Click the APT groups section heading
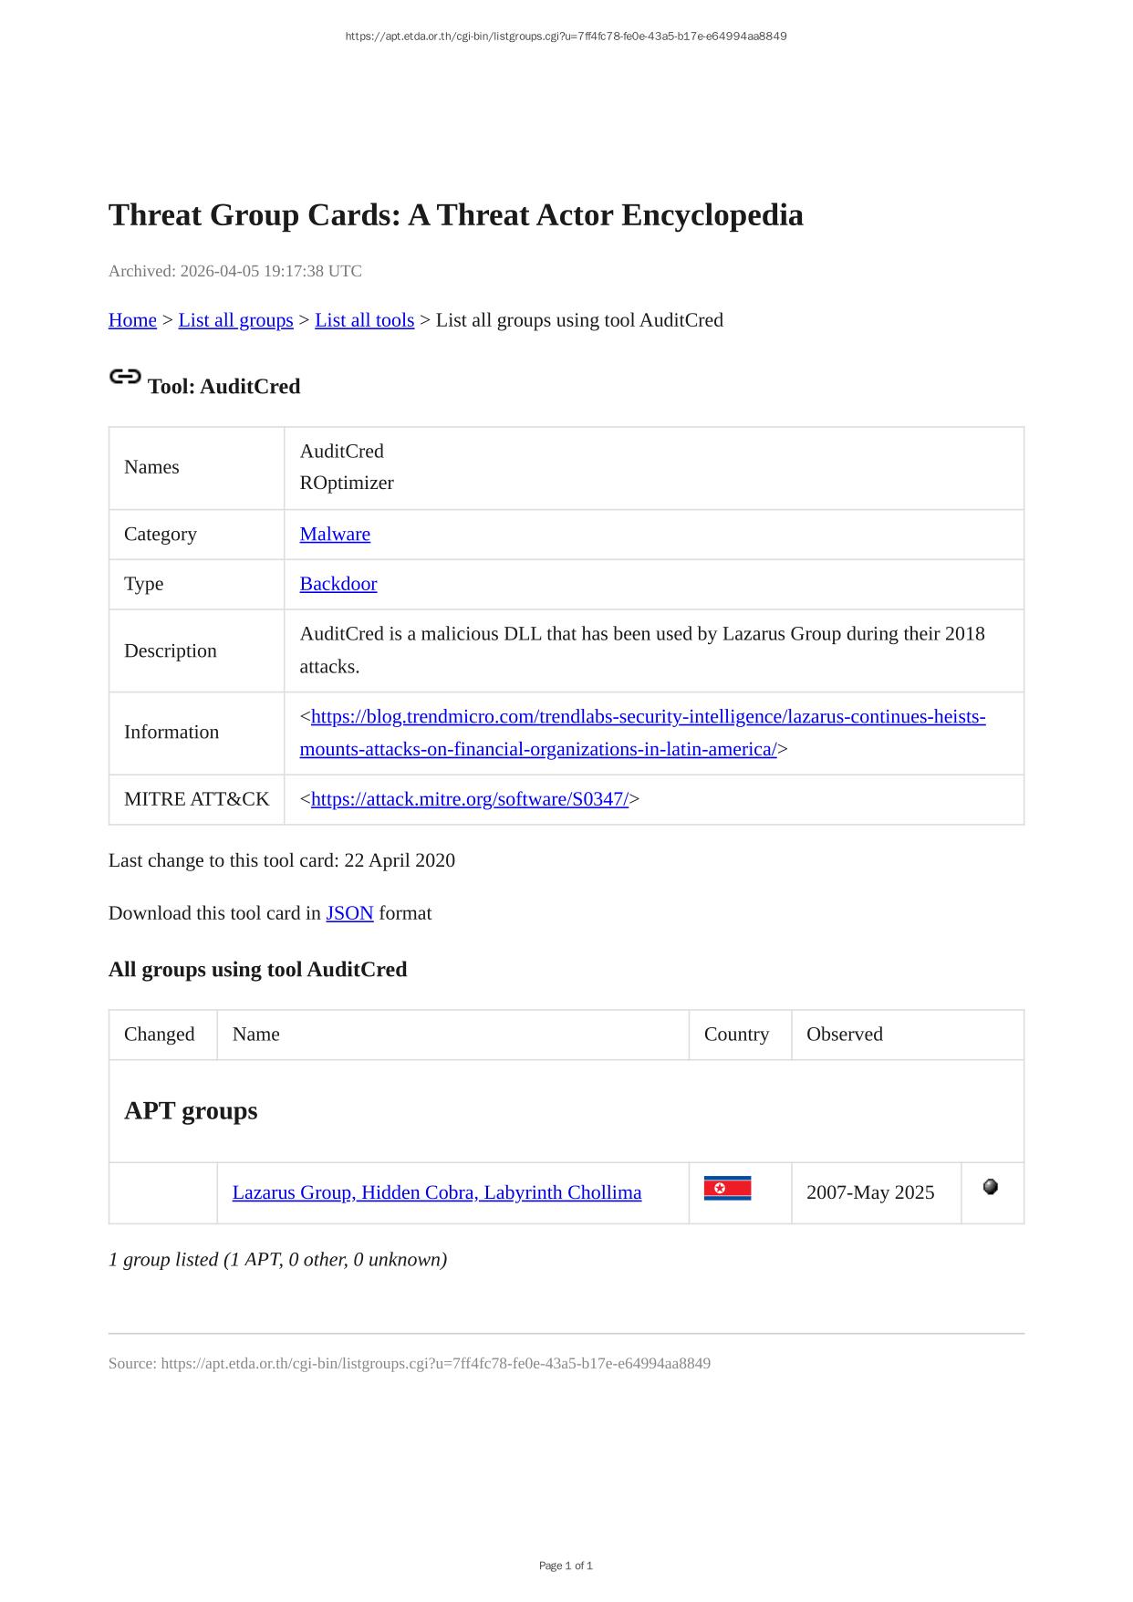Viewport: 1133px width, 1602px height. 191,1111
